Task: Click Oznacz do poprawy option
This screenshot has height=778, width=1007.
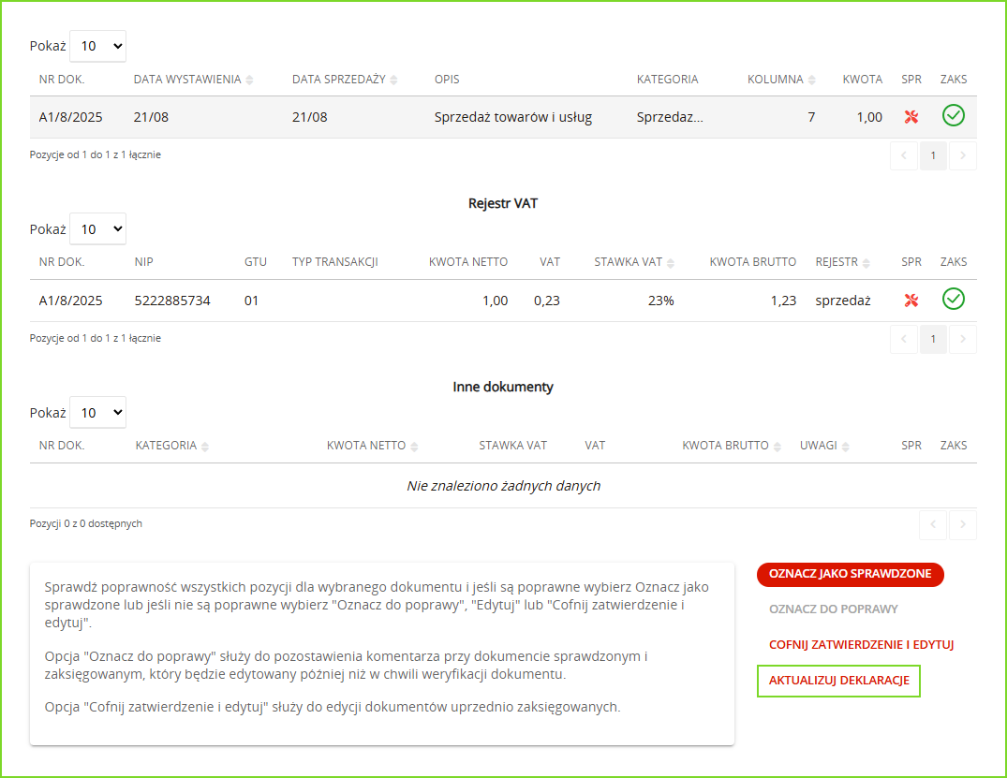Action: pyautogui.click(x=833, y=609)
